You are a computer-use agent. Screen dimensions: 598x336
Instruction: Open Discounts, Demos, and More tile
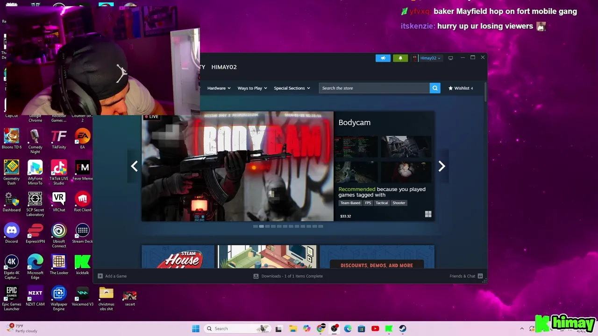coord(377,257)
